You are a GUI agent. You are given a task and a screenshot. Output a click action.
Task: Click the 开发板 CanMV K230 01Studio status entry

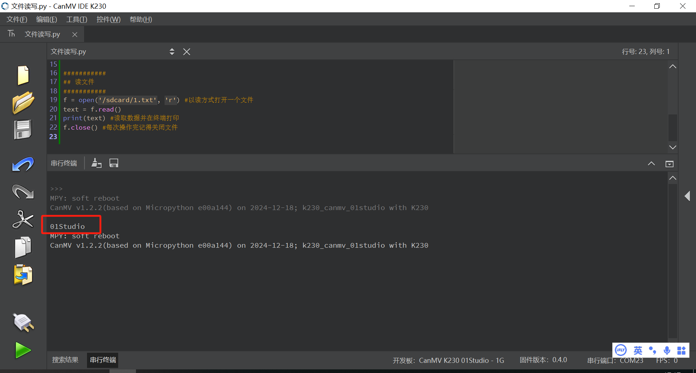[448, 360]
